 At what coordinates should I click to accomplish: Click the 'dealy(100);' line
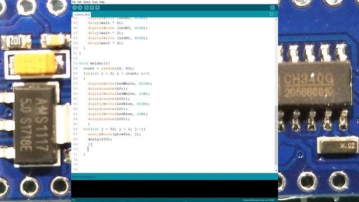tap(100, 139)
